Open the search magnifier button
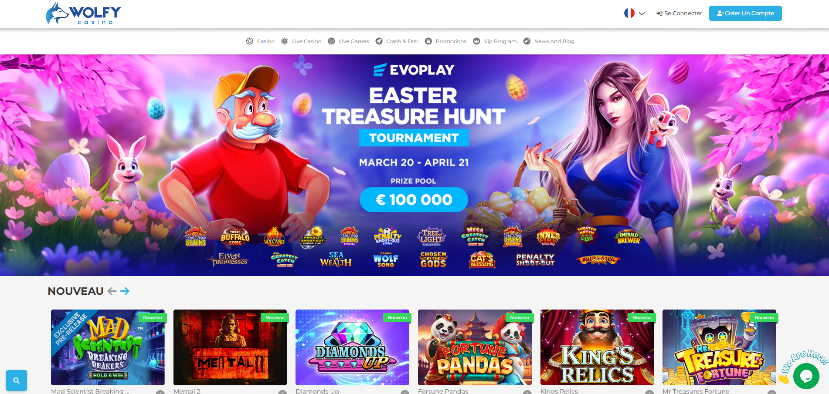829x394 pixels. tap(17, 381)
